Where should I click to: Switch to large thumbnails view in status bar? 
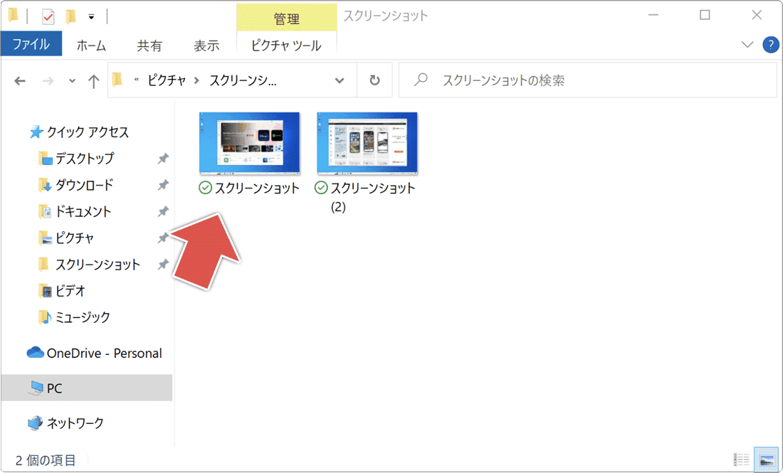766,459
